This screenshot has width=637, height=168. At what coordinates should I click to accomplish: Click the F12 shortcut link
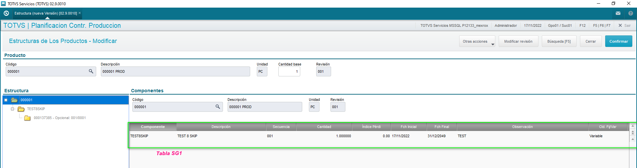pos(583,25)
